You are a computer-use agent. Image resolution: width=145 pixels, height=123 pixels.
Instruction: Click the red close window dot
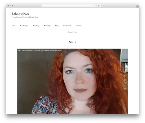8,6
